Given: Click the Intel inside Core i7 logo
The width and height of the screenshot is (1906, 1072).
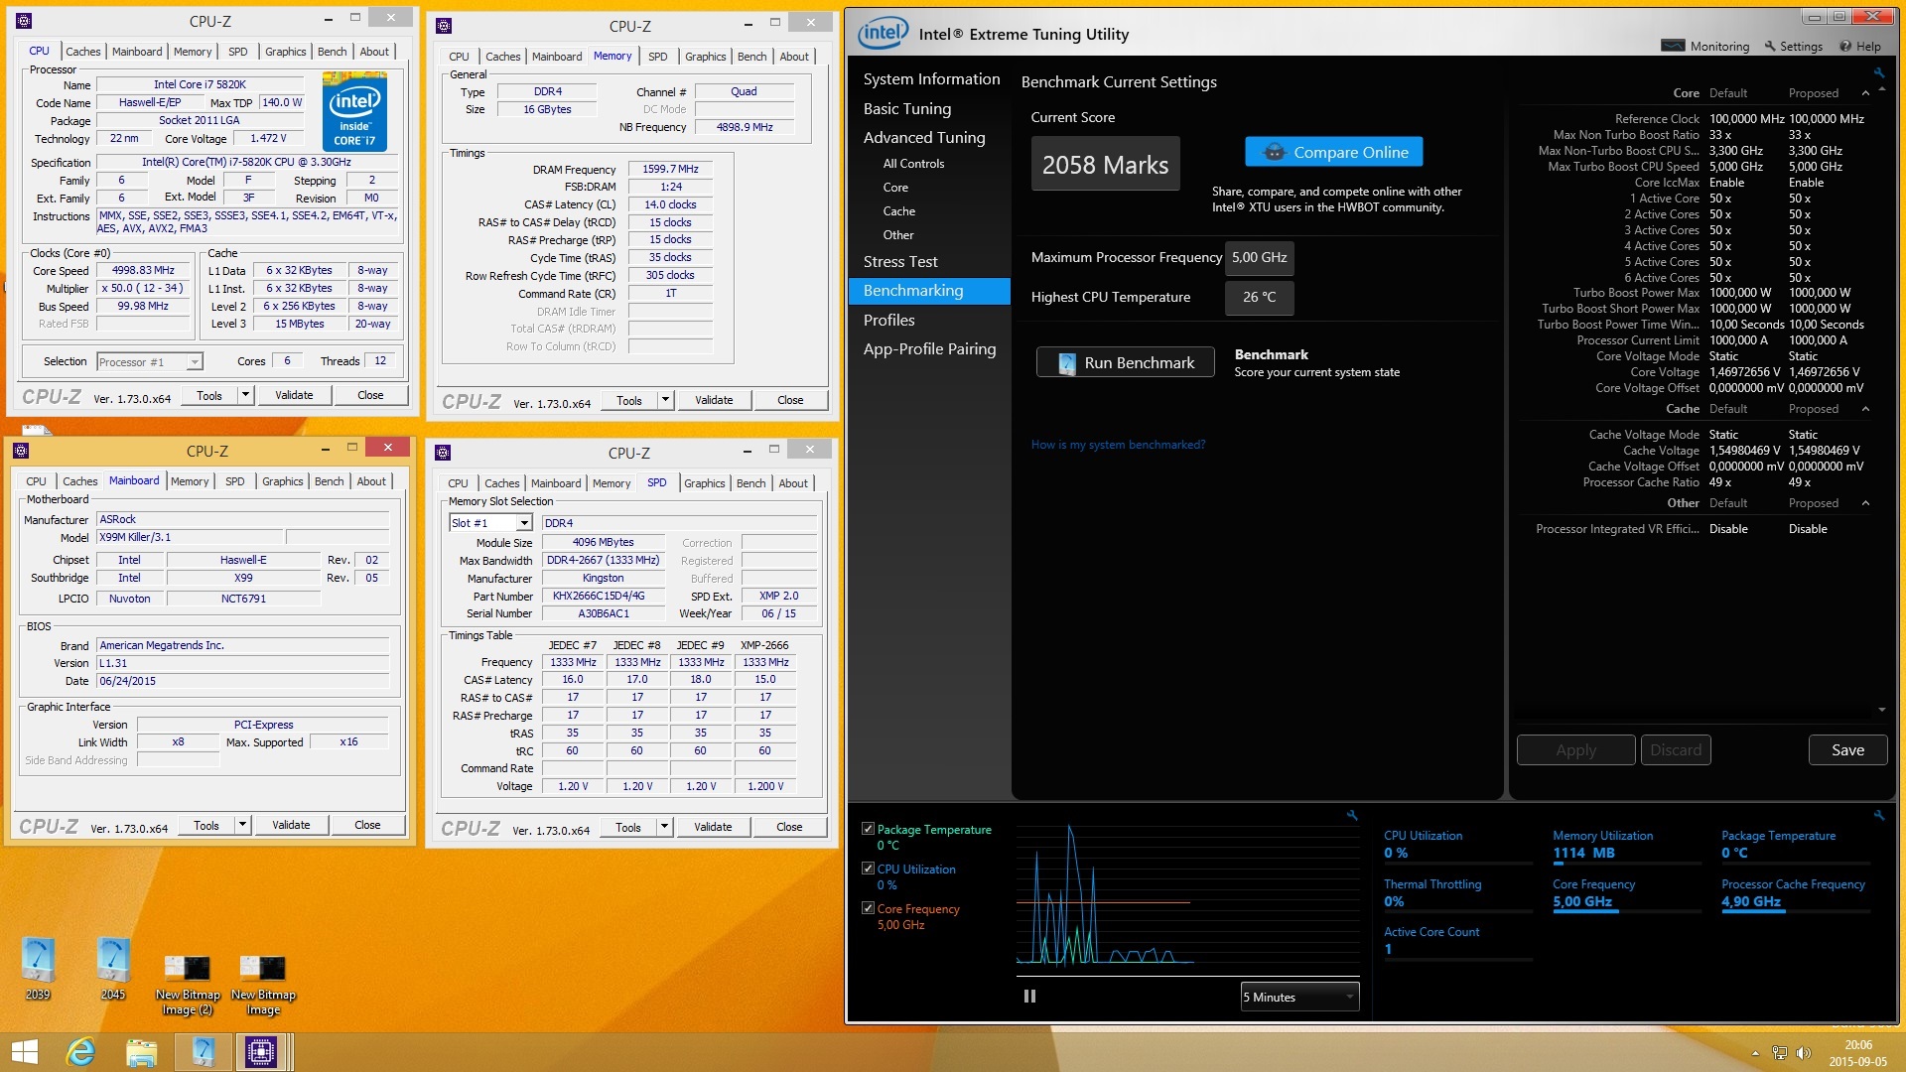Looking at the screenshot, I should pyautogui.click(x=354, y=110).
